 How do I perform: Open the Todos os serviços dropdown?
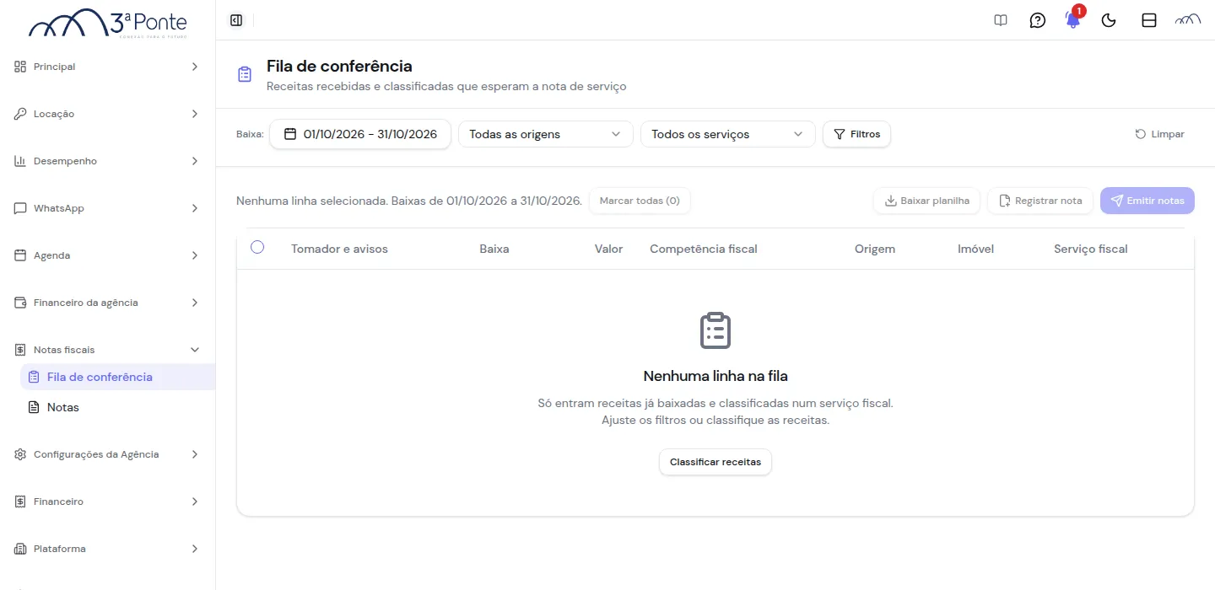pyautogui.click(x=728, y=134)
